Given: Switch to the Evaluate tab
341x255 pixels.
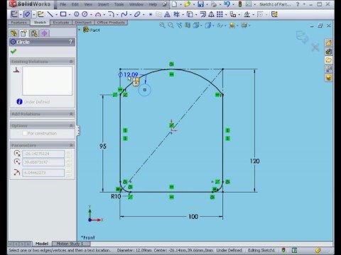Looking at the screenshot, I should pos(61,23).
